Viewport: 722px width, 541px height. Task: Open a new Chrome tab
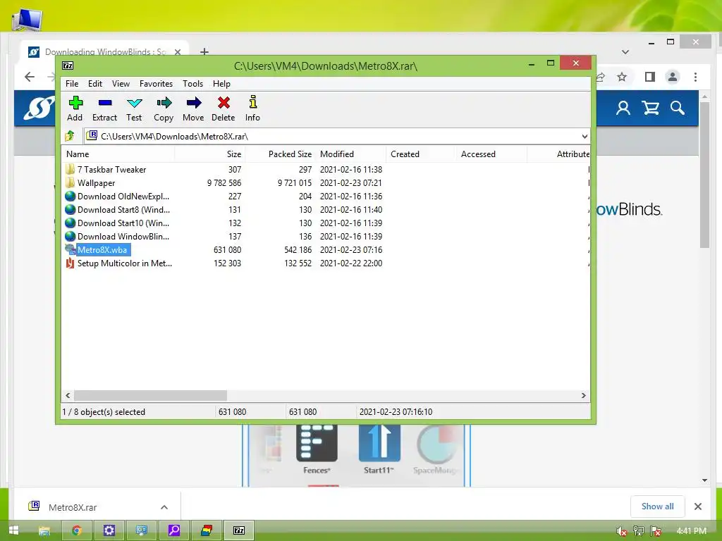coord(204,51)
